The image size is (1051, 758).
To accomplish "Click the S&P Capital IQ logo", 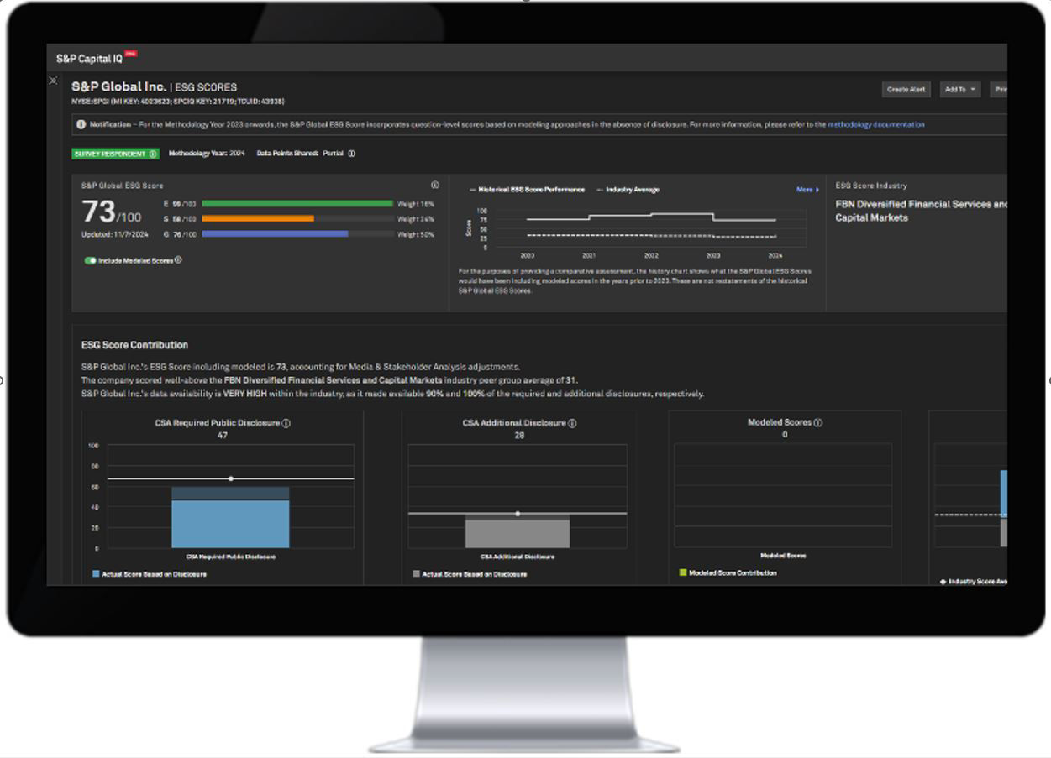I will 95,58.
